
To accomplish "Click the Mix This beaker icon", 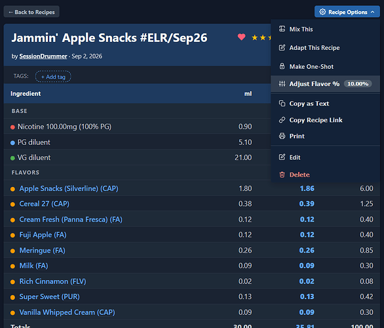I will pos(282,29).
